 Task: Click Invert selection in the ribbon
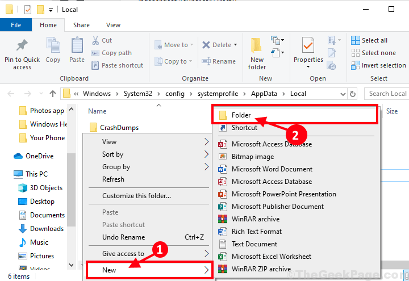coord(378,65)
